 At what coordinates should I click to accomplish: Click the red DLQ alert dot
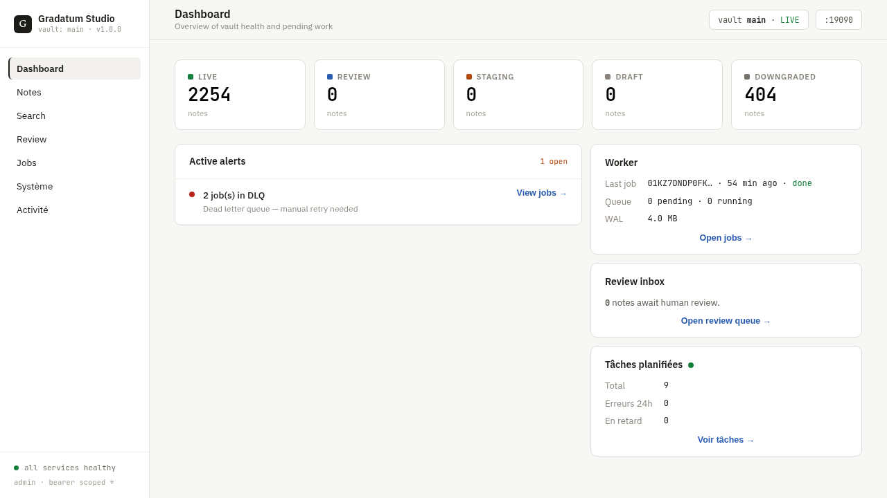coord(192,194)
